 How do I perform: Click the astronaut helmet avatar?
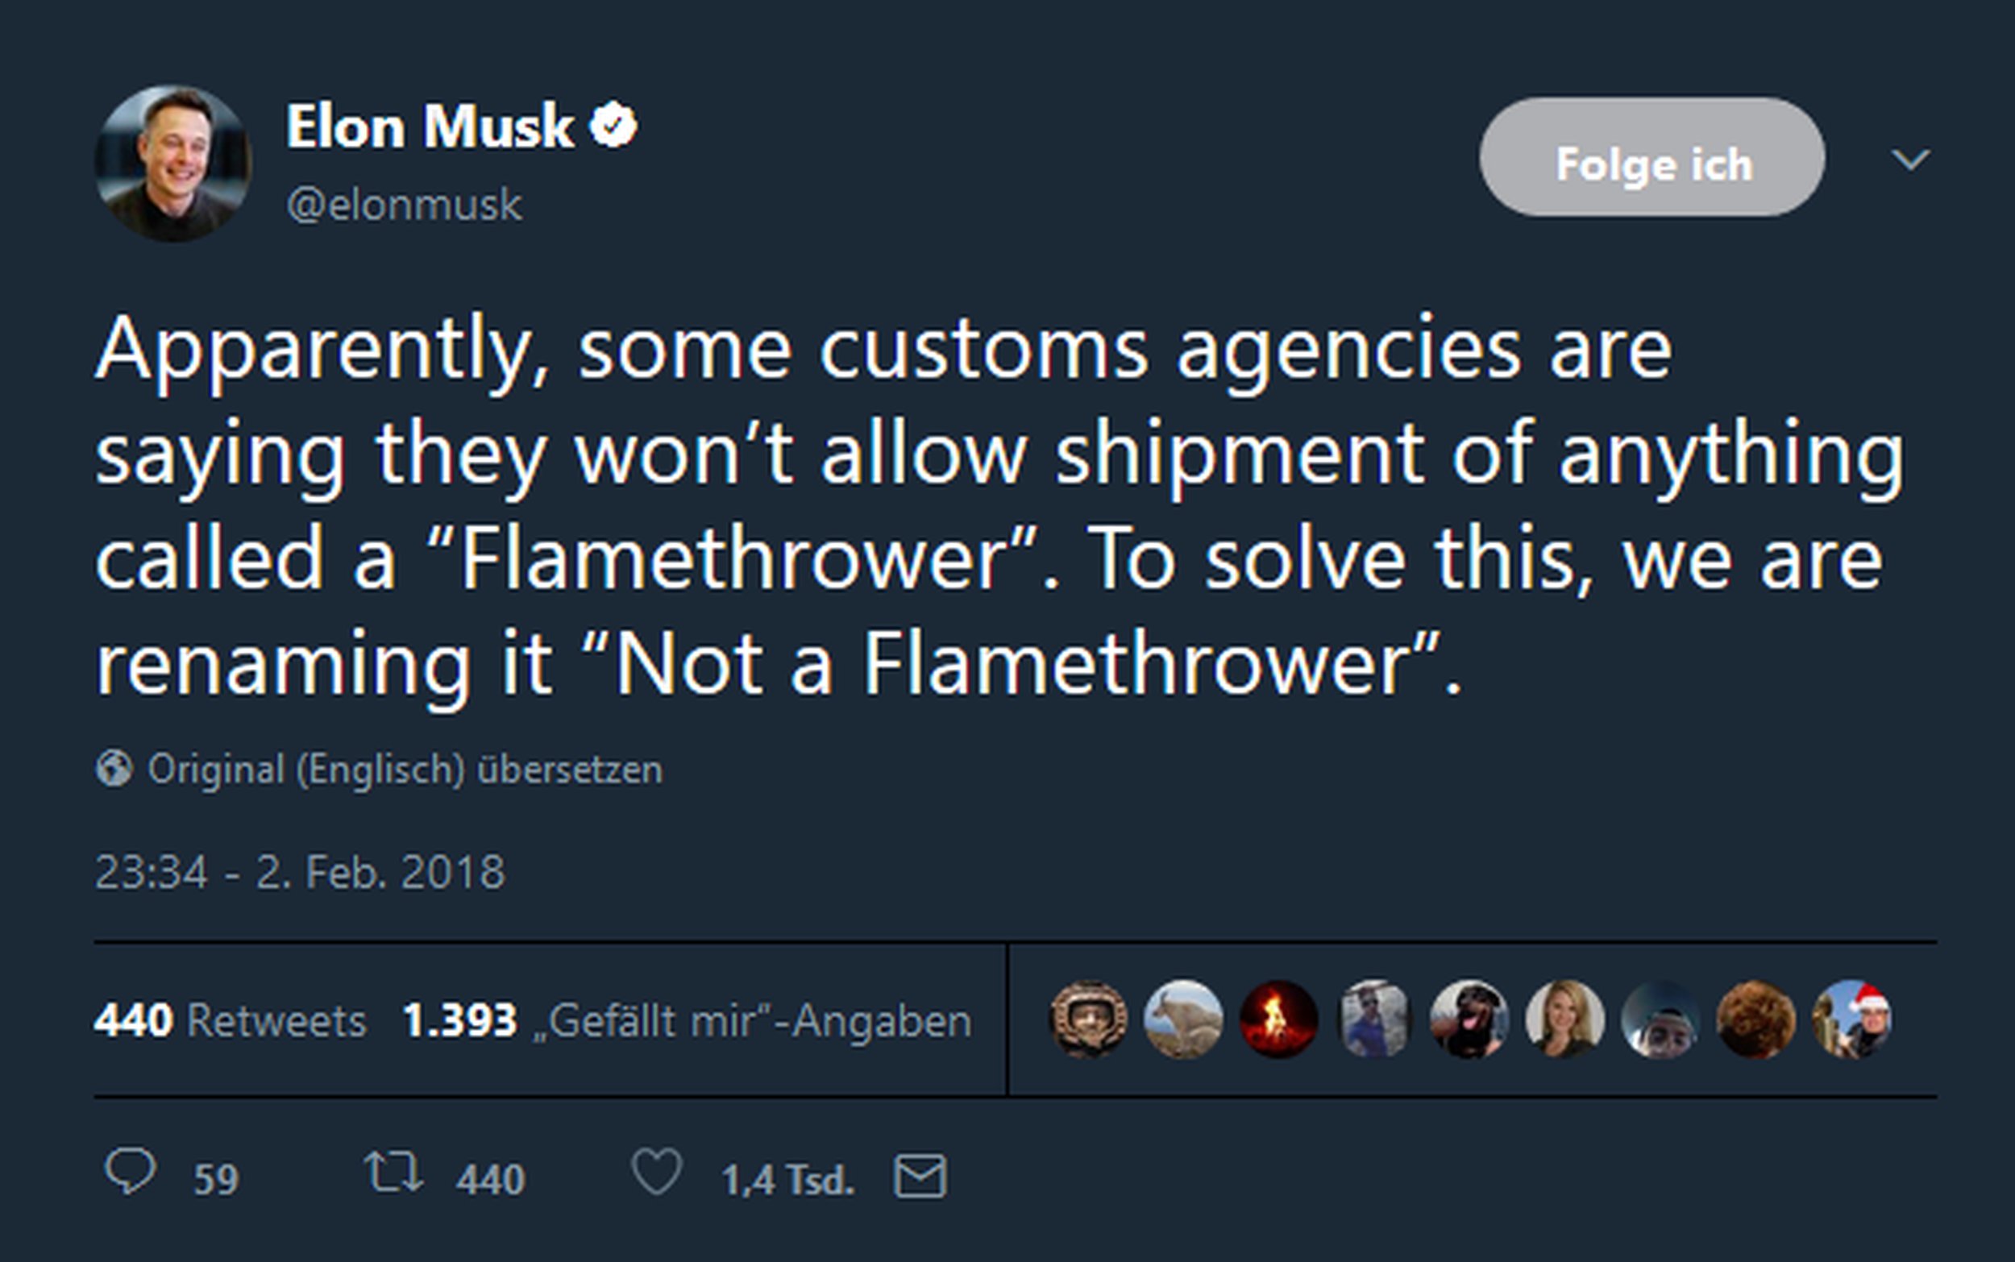pos(1087,1019)
